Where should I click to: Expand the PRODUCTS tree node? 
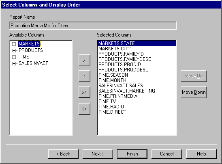14,50
